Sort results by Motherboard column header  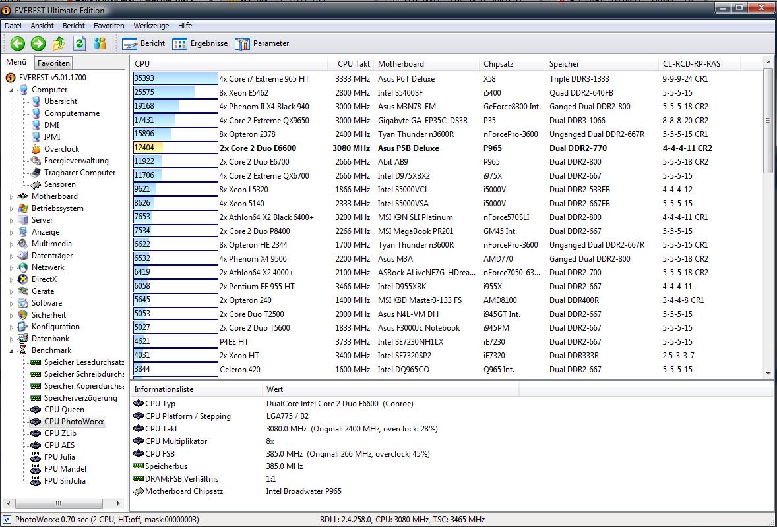click(427, 64)
